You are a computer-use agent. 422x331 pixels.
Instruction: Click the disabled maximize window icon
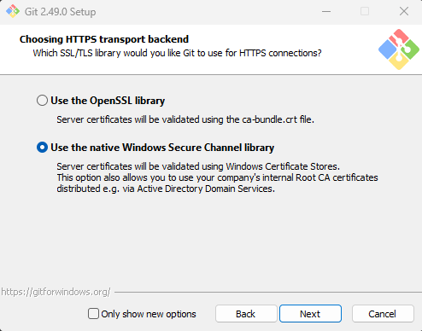pos(365,11)
